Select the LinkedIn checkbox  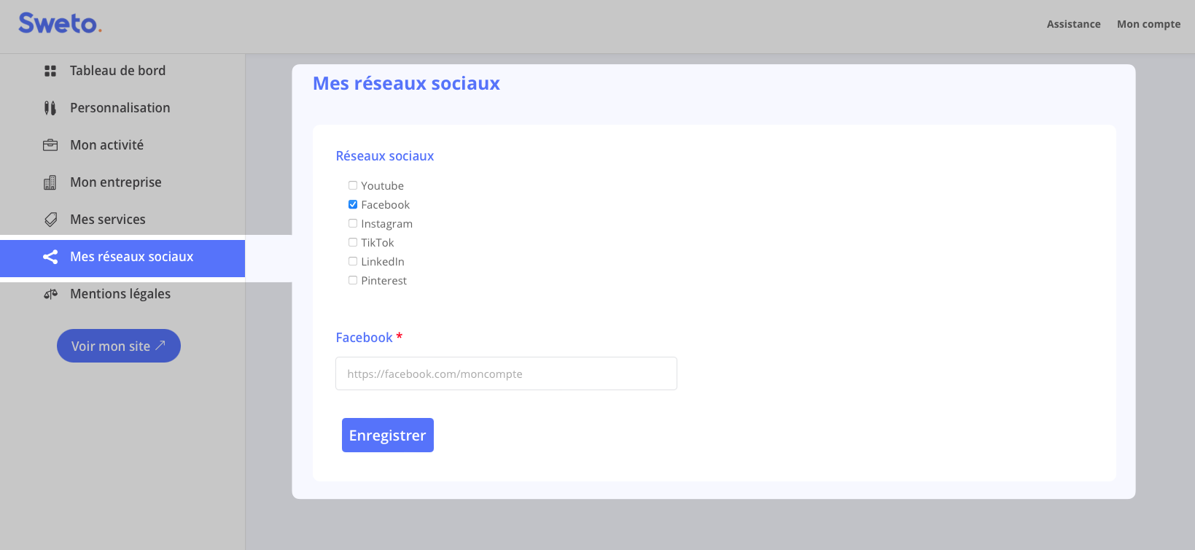353,261
